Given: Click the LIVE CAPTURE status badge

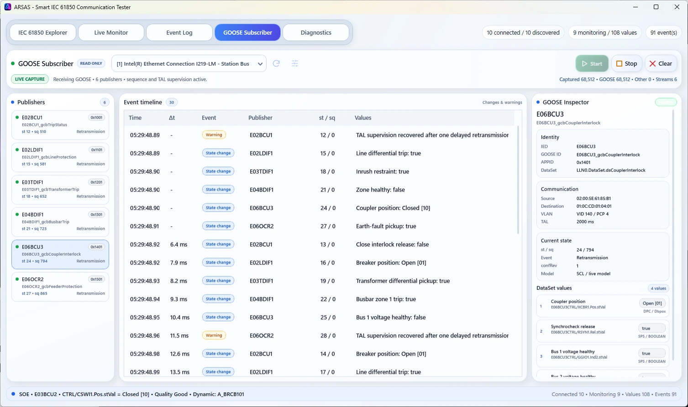Looking at the screenshot, I should click(30, 79).
